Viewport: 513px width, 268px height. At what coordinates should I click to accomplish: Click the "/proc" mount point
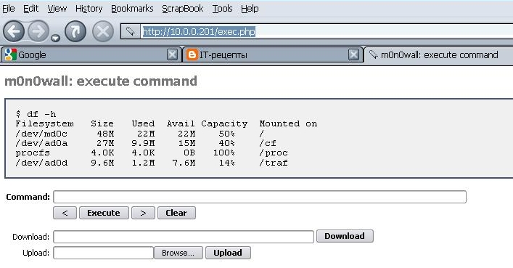[274, 153]
